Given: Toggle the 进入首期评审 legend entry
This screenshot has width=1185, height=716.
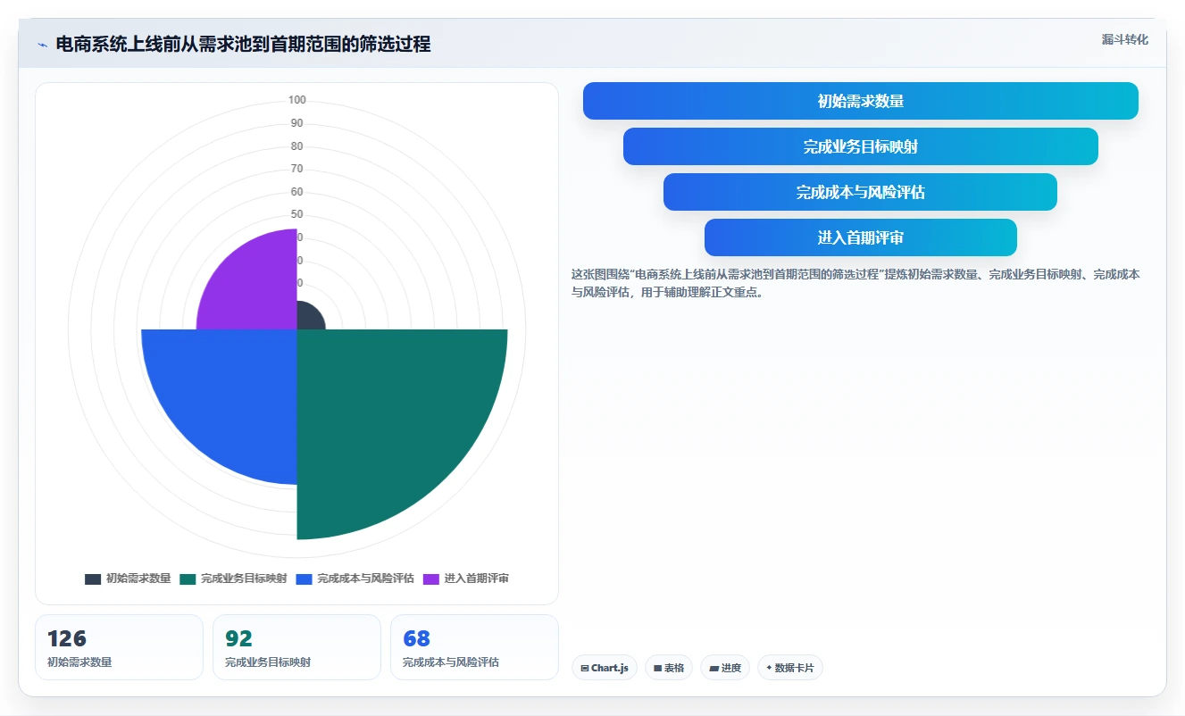Looking at the screenshot, I should [x=465, y=579].
